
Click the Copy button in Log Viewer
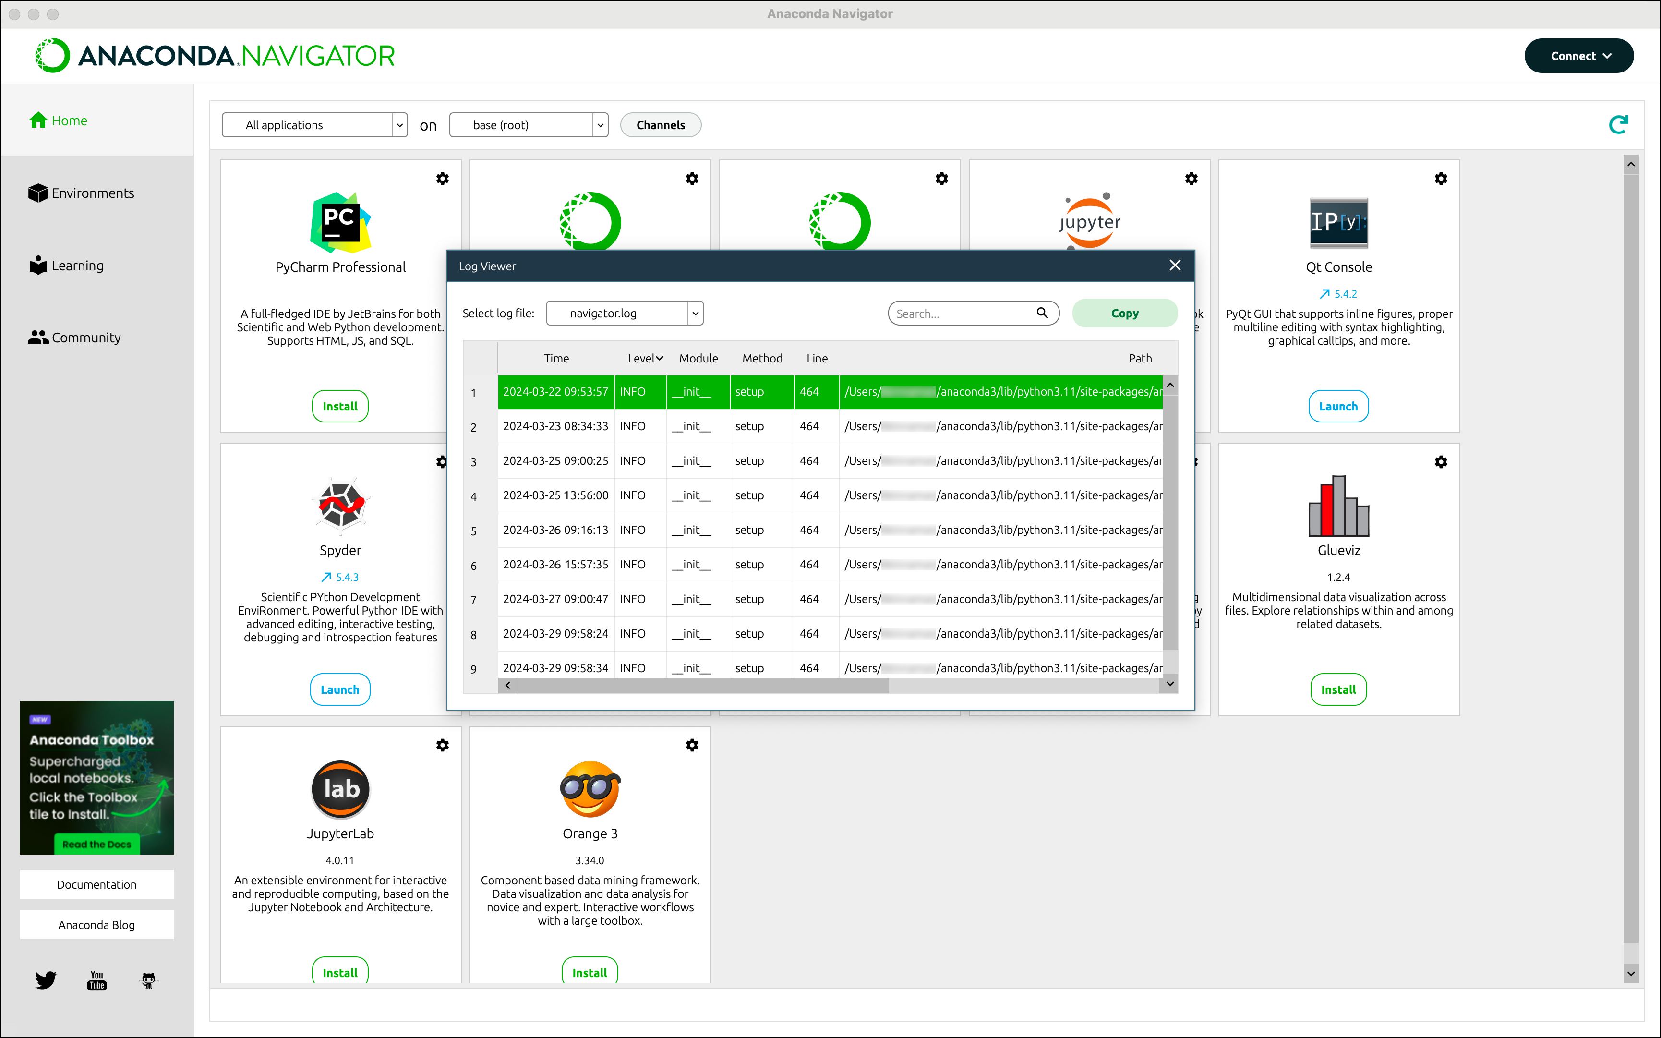1124,313
